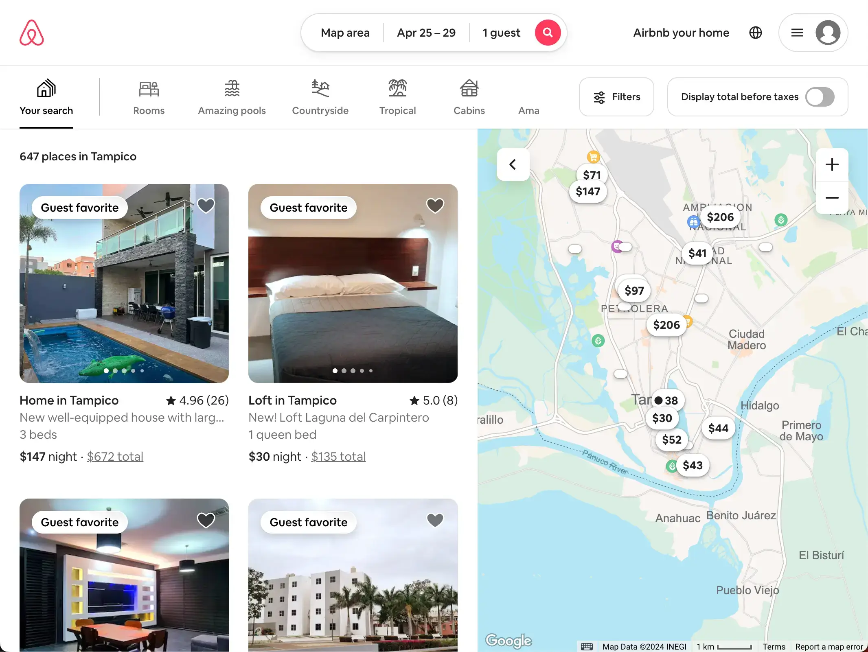Click the hamburger menu icon
This screenshot has height=652, width=868.
point(797,31)
